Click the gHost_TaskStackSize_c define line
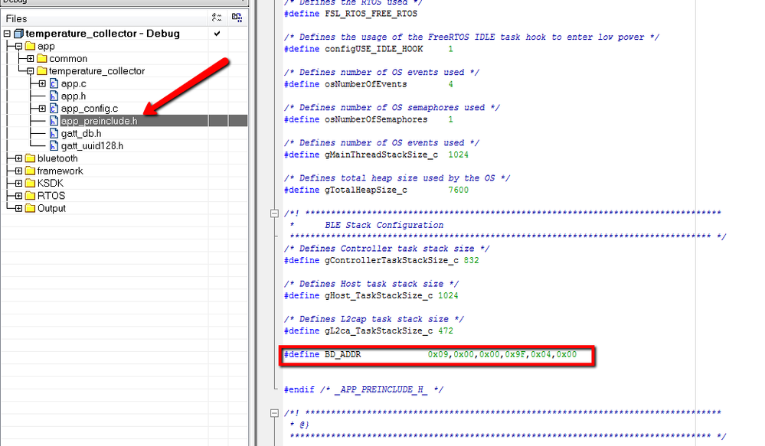The height and width of the screenshot is (446, 765). pos(371,295)
